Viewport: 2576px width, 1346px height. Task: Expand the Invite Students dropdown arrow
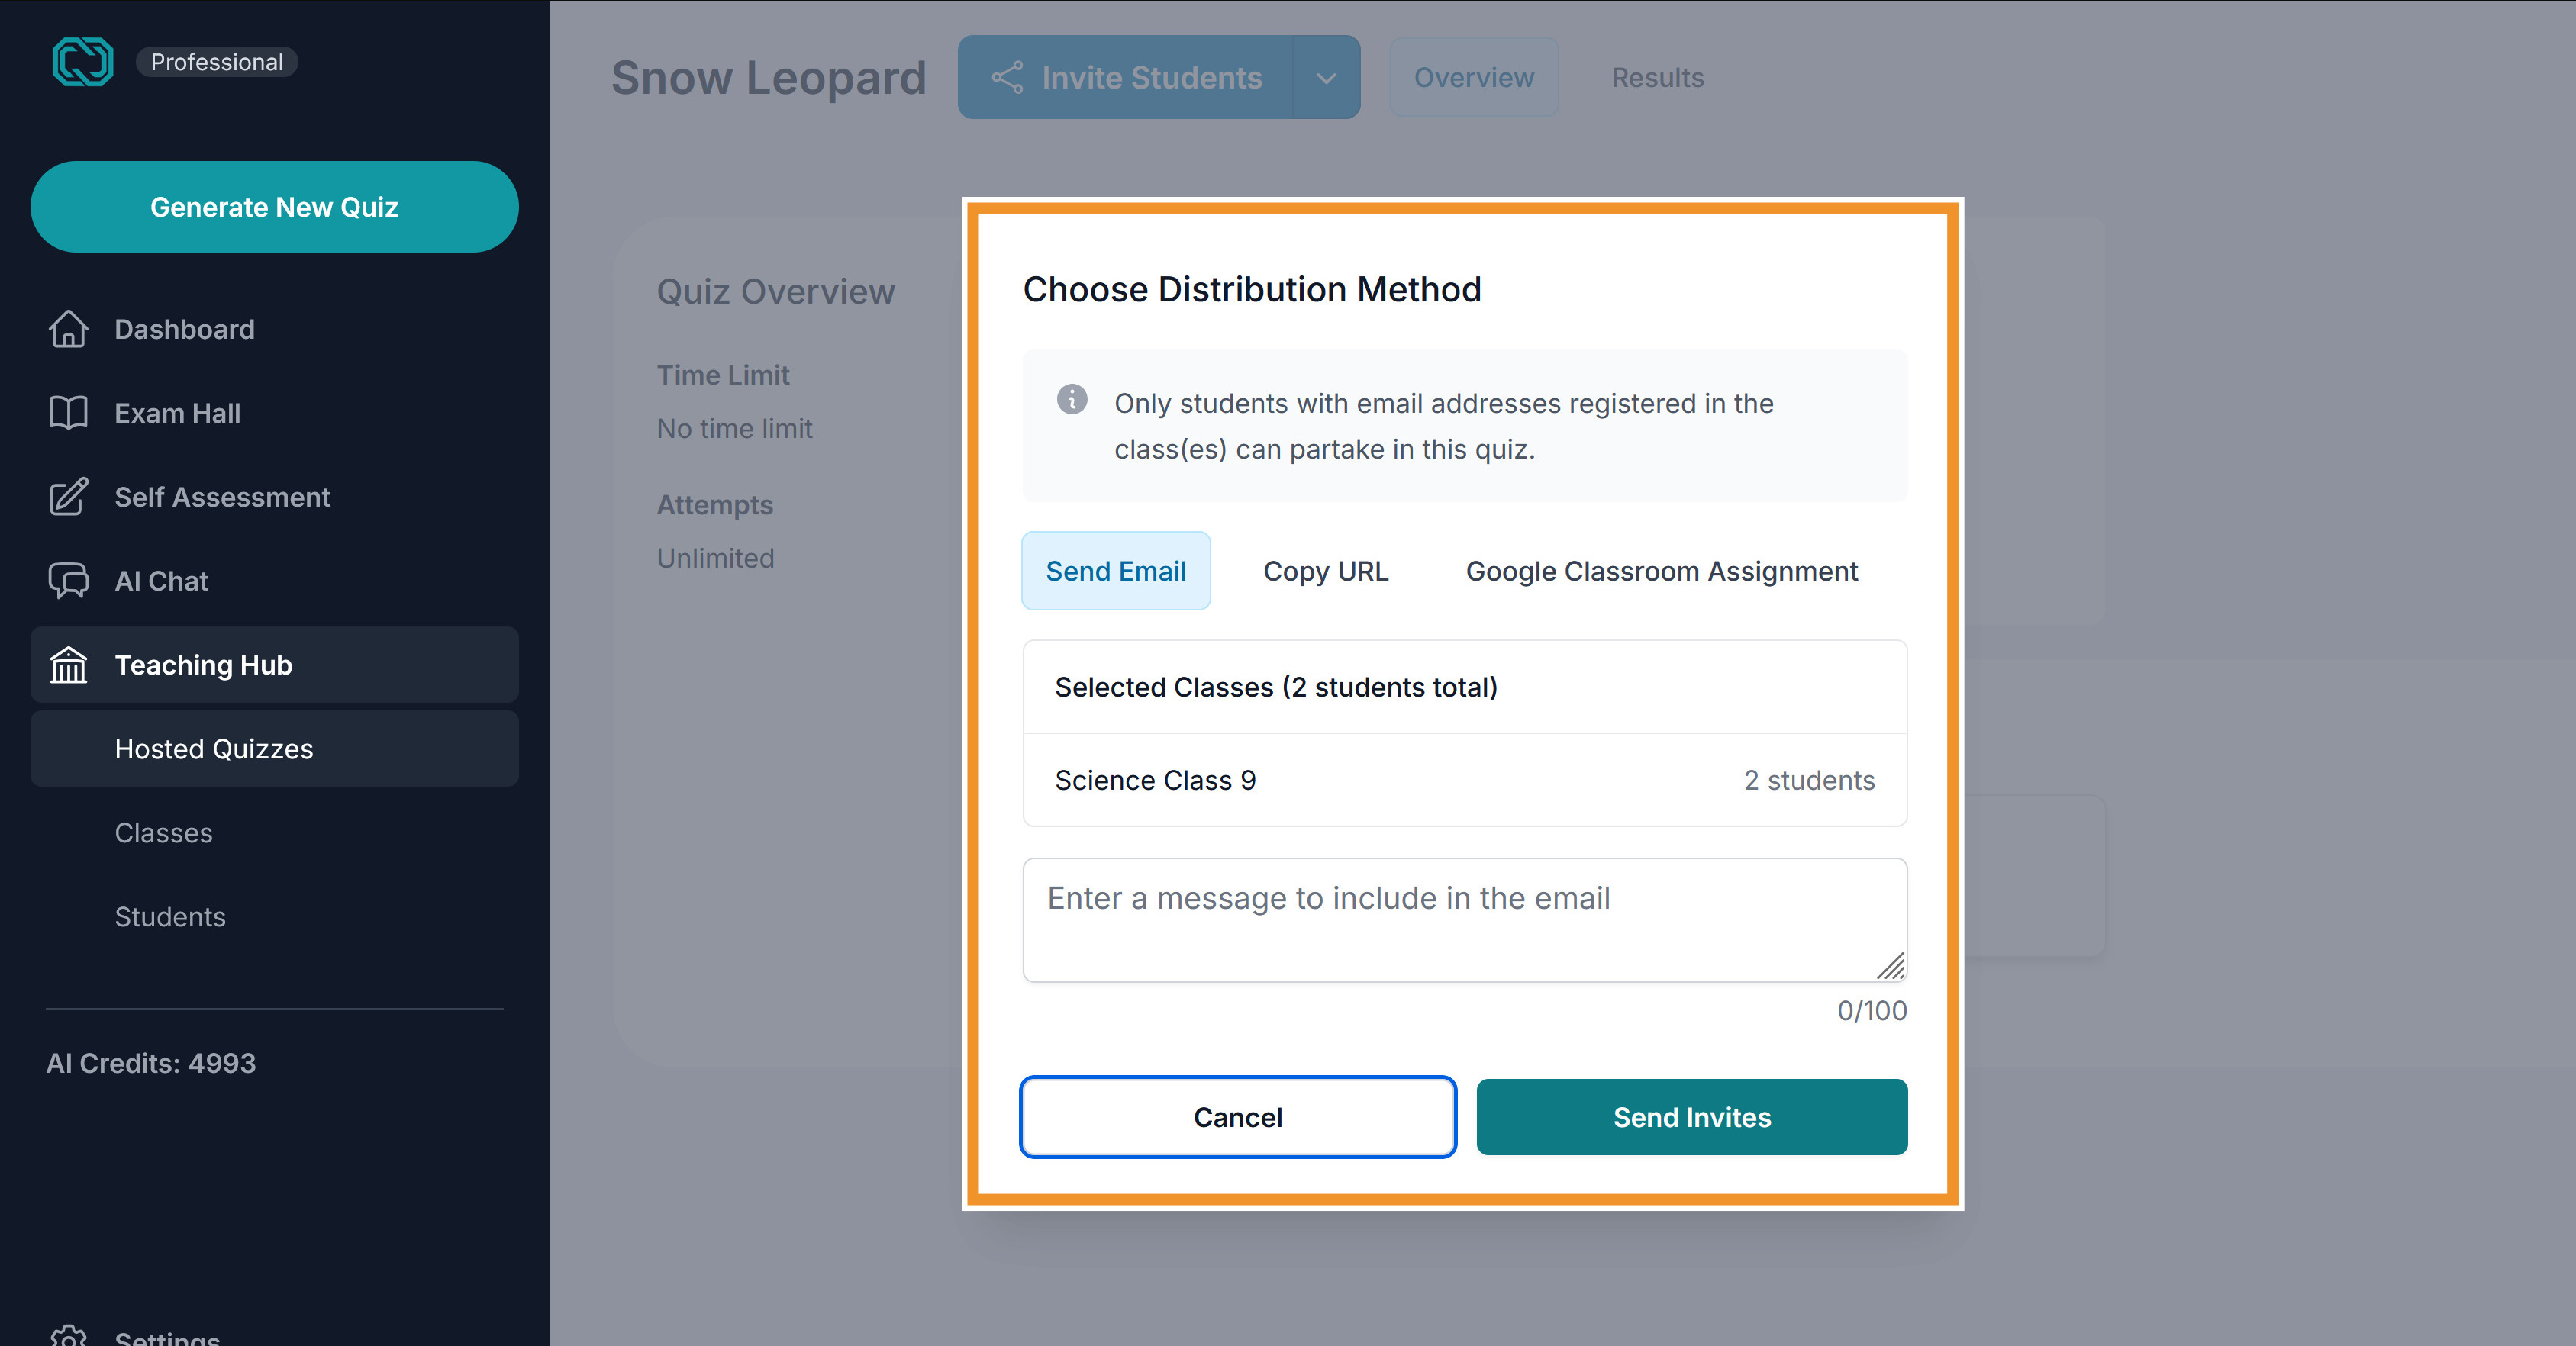pyautogui.click(x=1326, y=77)
